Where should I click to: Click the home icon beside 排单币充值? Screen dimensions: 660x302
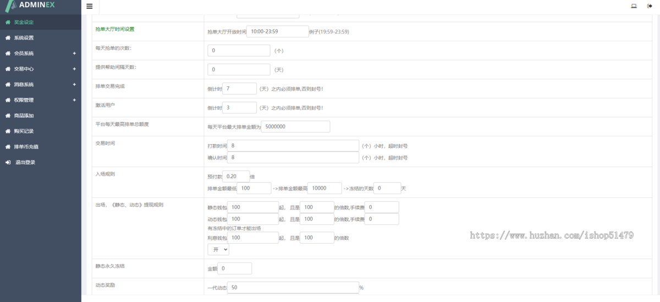click(x=8, y=147)
